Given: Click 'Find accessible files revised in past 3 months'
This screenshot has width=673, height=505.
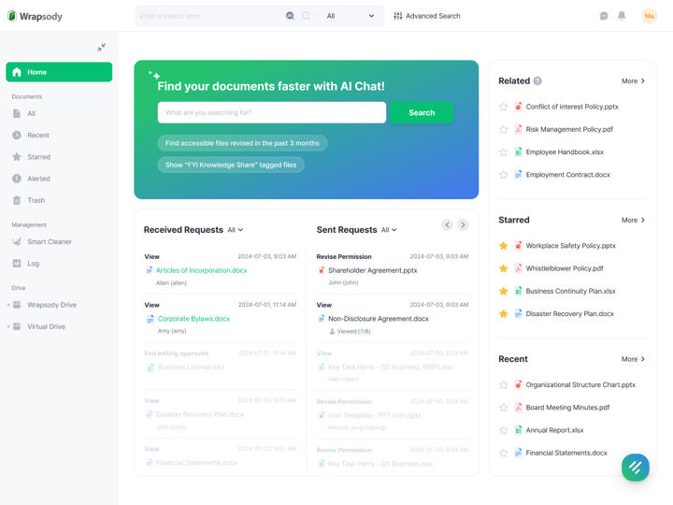Looking at the screenshot, I should 242,143.
